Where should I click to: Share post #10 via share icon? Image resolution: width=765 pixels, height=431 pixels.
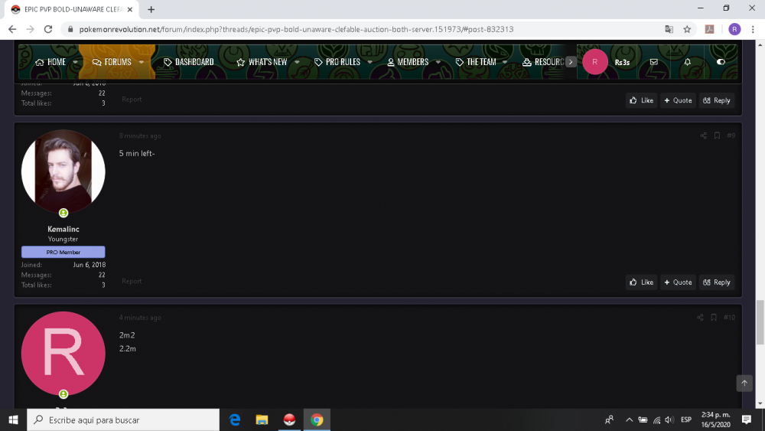(699, 318)
